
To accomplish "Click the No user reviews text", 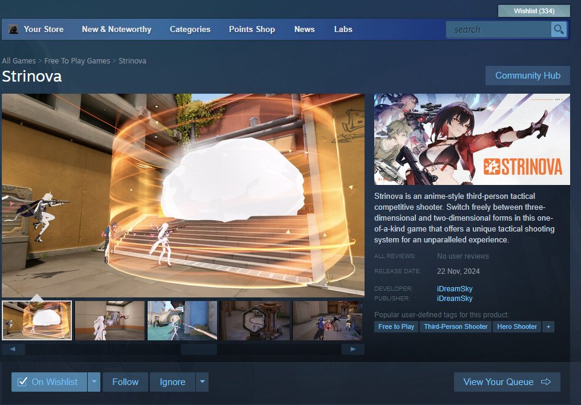I will 463,256.
